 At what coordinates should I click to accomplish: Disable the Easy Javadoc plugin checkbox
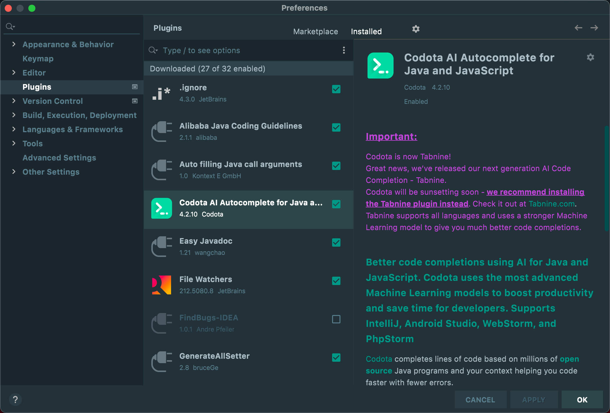(336, 242)
